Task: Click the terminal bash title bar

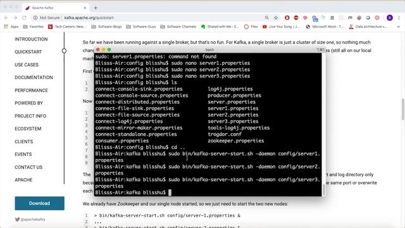Action: pyautogui.click(x=209, y=49)
